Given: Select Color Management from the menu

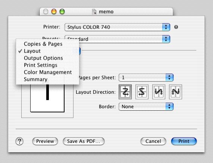Looking at the screenshot, I should [x=47, y=72].
